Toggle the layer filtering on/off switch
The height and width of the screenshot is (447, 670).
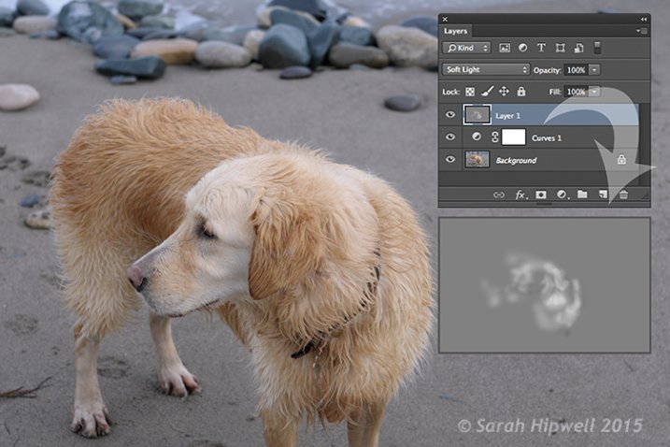pos(598,48)
